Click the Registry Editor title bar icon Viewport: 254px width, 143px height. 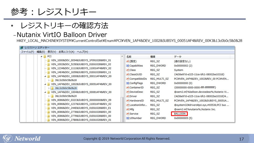22,48
